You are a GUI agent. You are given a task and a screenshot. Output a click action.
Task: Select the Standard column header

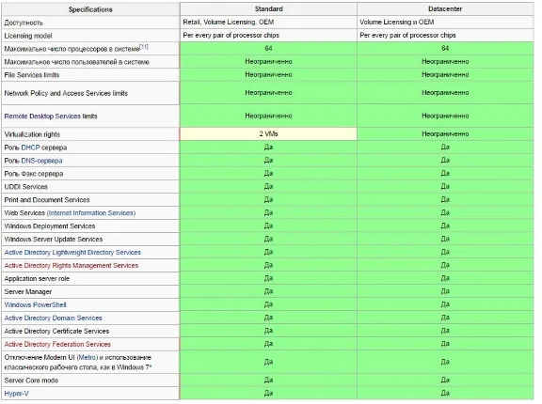coord(268,9)
